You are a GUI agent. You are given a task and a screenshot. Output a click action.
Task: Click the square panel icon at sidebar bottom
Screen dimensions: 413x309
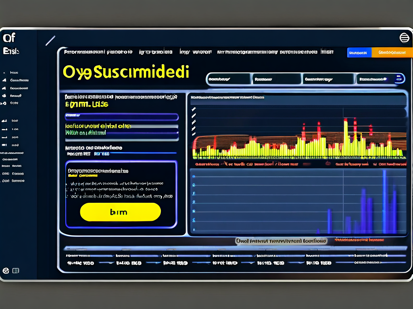coord(16,271)
